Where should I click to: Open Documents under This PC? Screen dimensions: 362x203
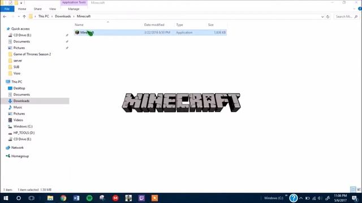pyautogui.click(x=21, y=95)
